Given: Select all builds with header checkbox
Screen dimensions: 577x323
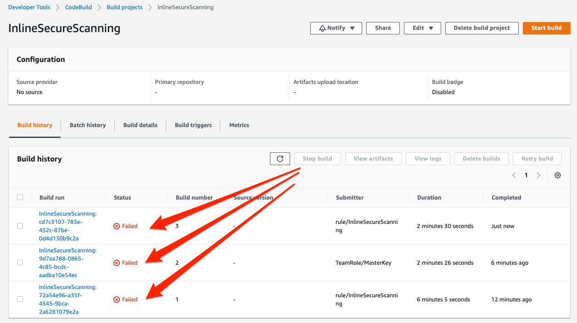Looking at the screenshot, I should (x=20, y=197).
